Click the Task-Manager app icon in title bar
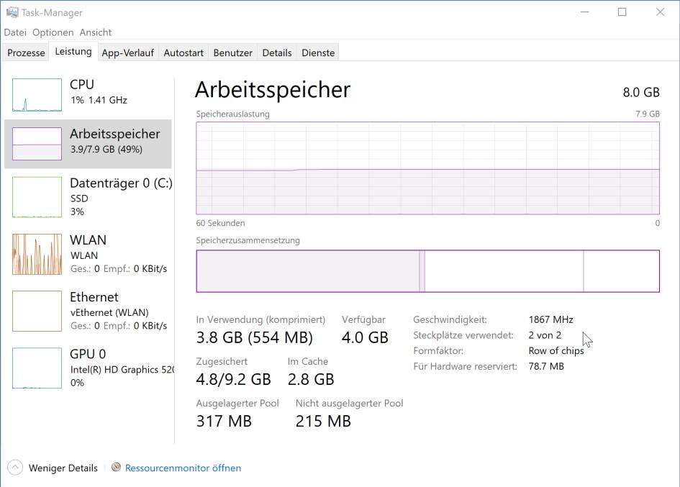 point(12,12)
